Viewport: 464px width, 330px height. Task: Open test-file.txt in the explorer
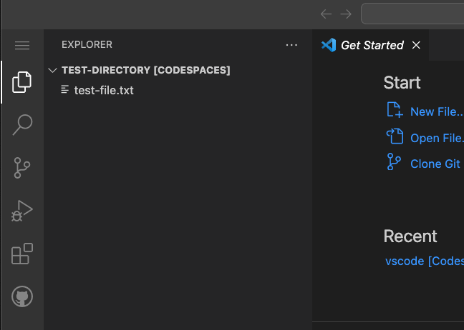[x=178, y=90]
